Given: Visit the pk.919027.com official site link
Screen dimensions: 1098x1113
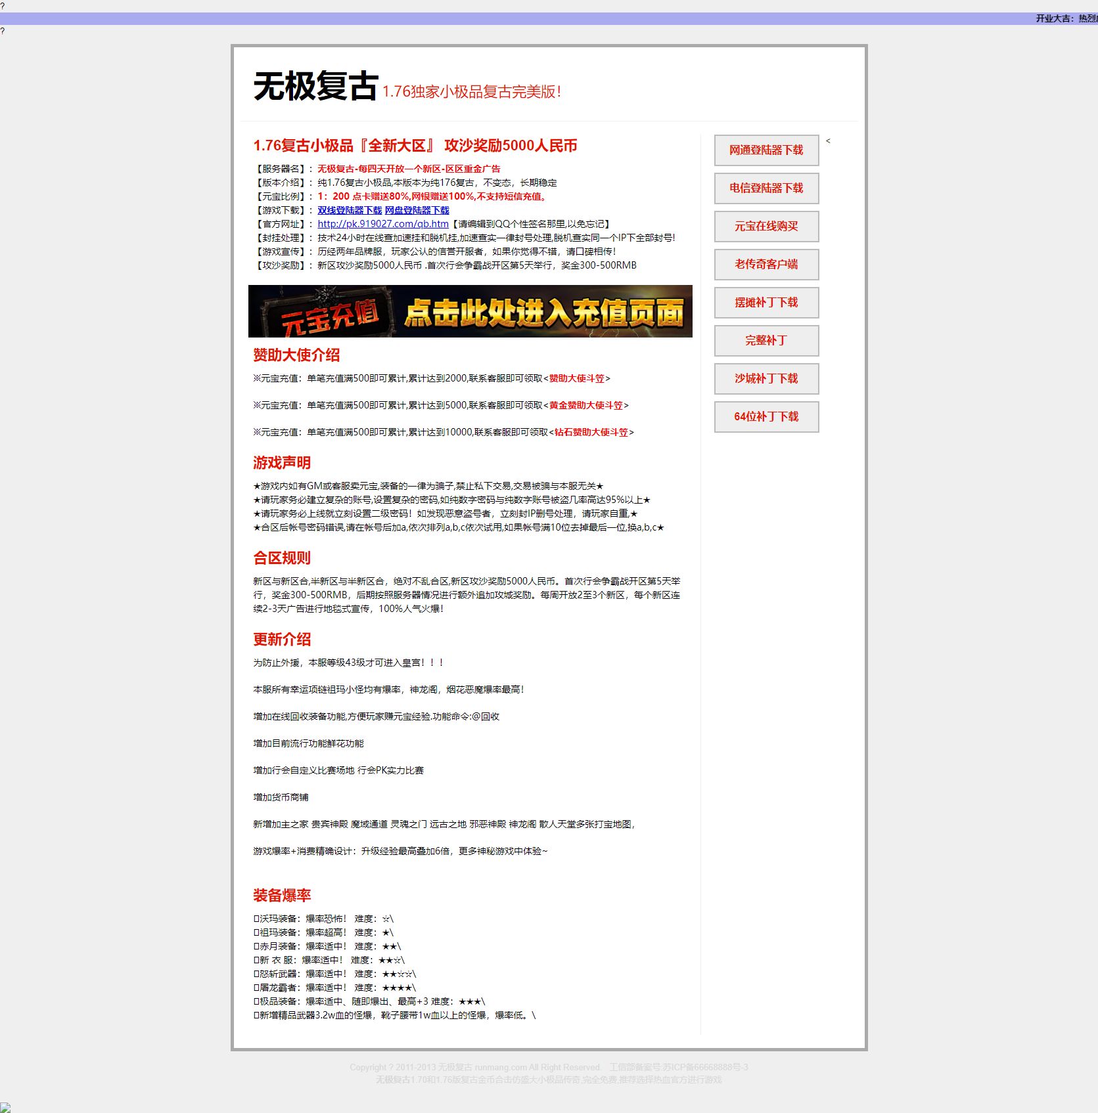Looking at the screenshot, I should [x=383, y=224].
